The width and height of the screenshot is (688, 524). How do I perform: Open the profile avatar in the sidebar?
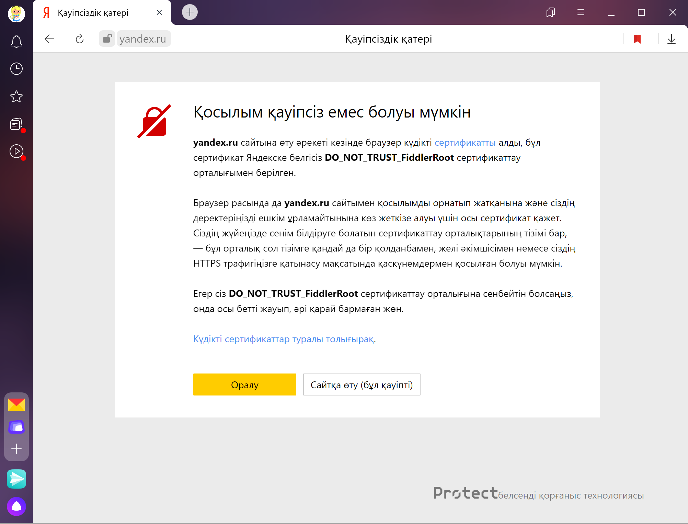tap(16, 14)
